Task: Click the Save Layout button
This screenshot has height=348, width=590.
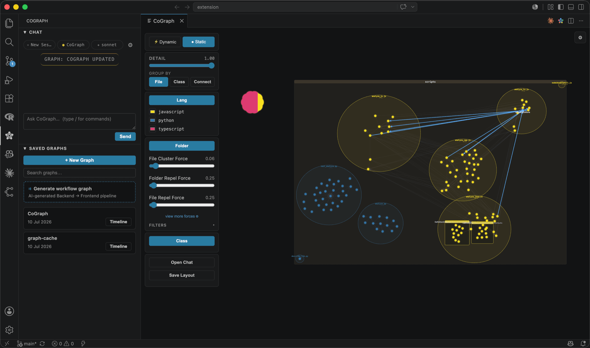Action: 182,275
